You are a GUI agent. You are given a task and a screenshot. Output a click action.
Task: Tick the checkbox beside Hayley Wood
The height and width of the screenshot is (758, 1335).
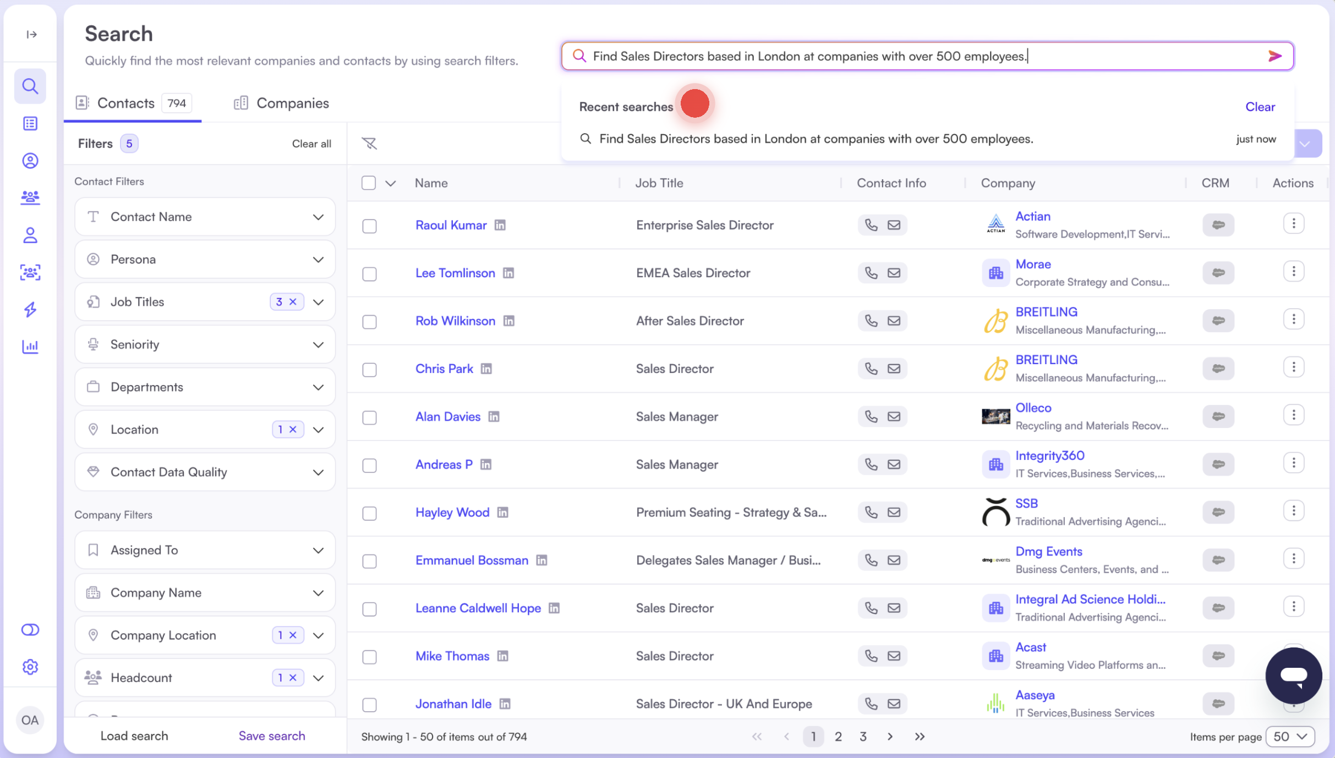click(x=369, y=513)
